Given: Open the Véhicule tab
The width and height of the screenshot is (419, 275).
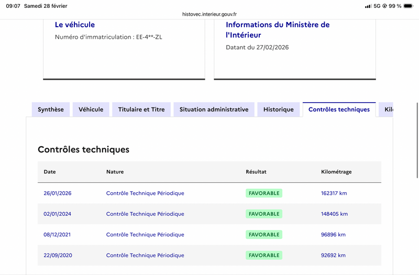Looking at the screenshot, I should coord(91,109).
